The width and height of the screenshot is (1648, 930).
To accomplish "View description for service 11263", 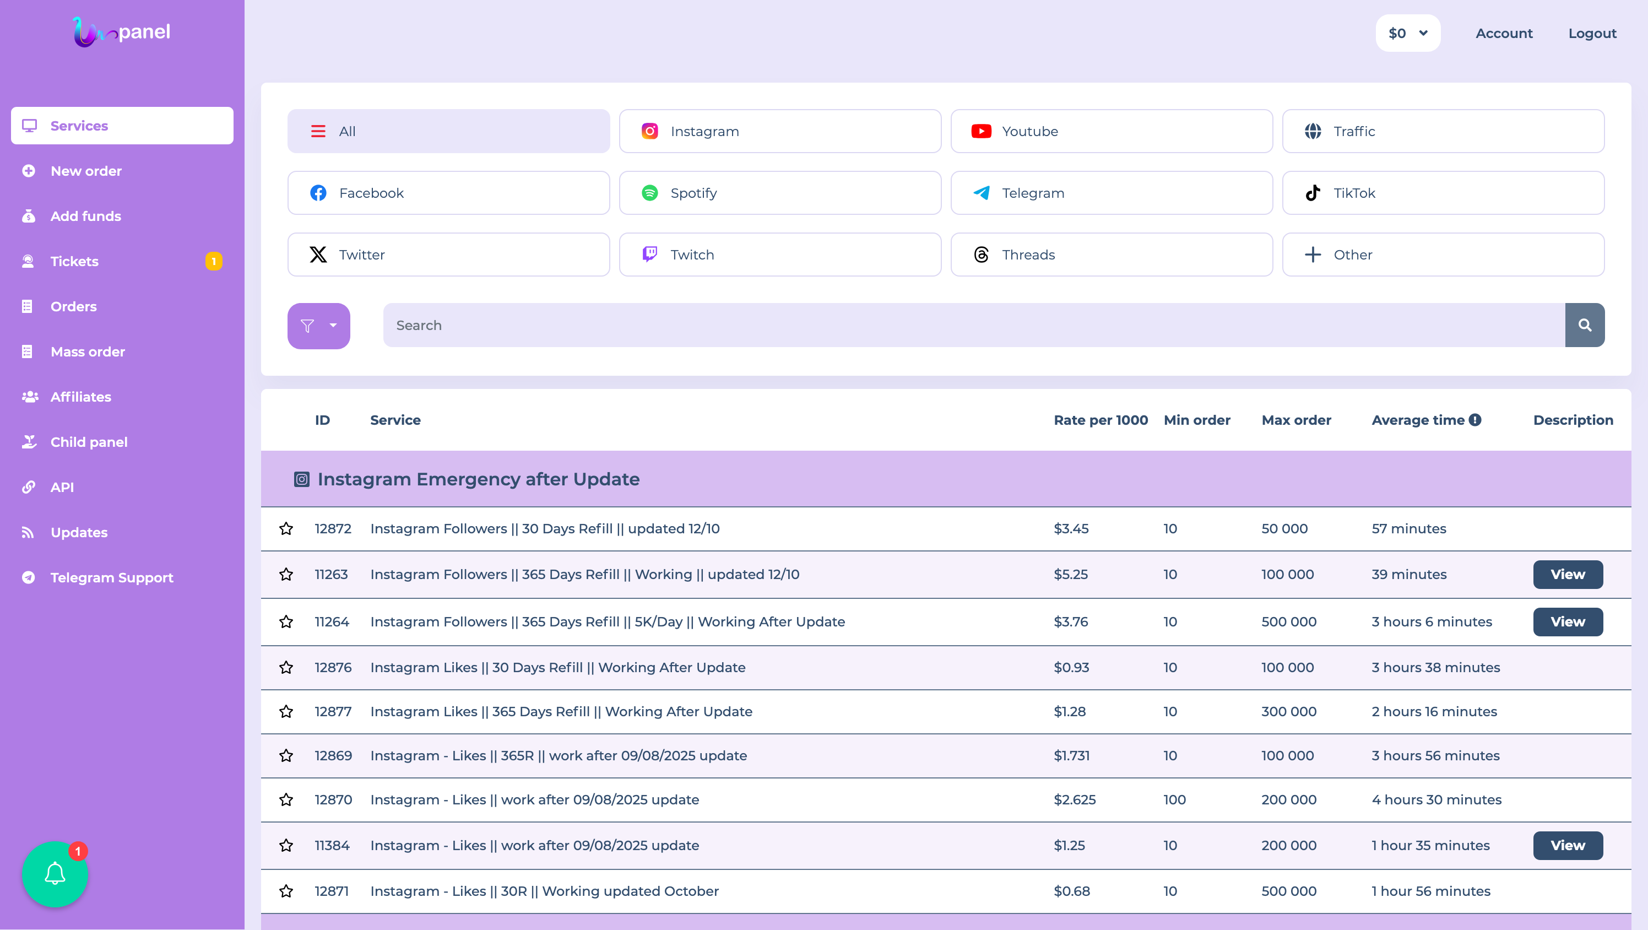I will click(1568, 574).
